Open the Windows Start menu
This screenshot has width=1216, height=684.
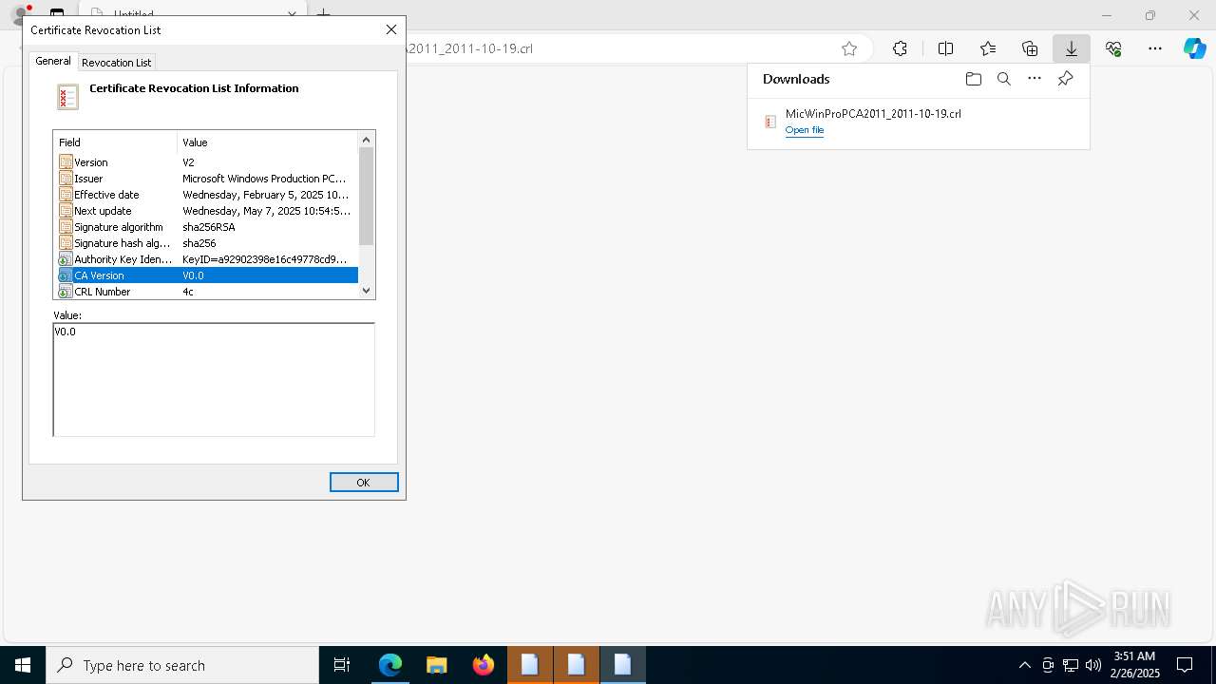pyautogui.click(x=23, y=665)
